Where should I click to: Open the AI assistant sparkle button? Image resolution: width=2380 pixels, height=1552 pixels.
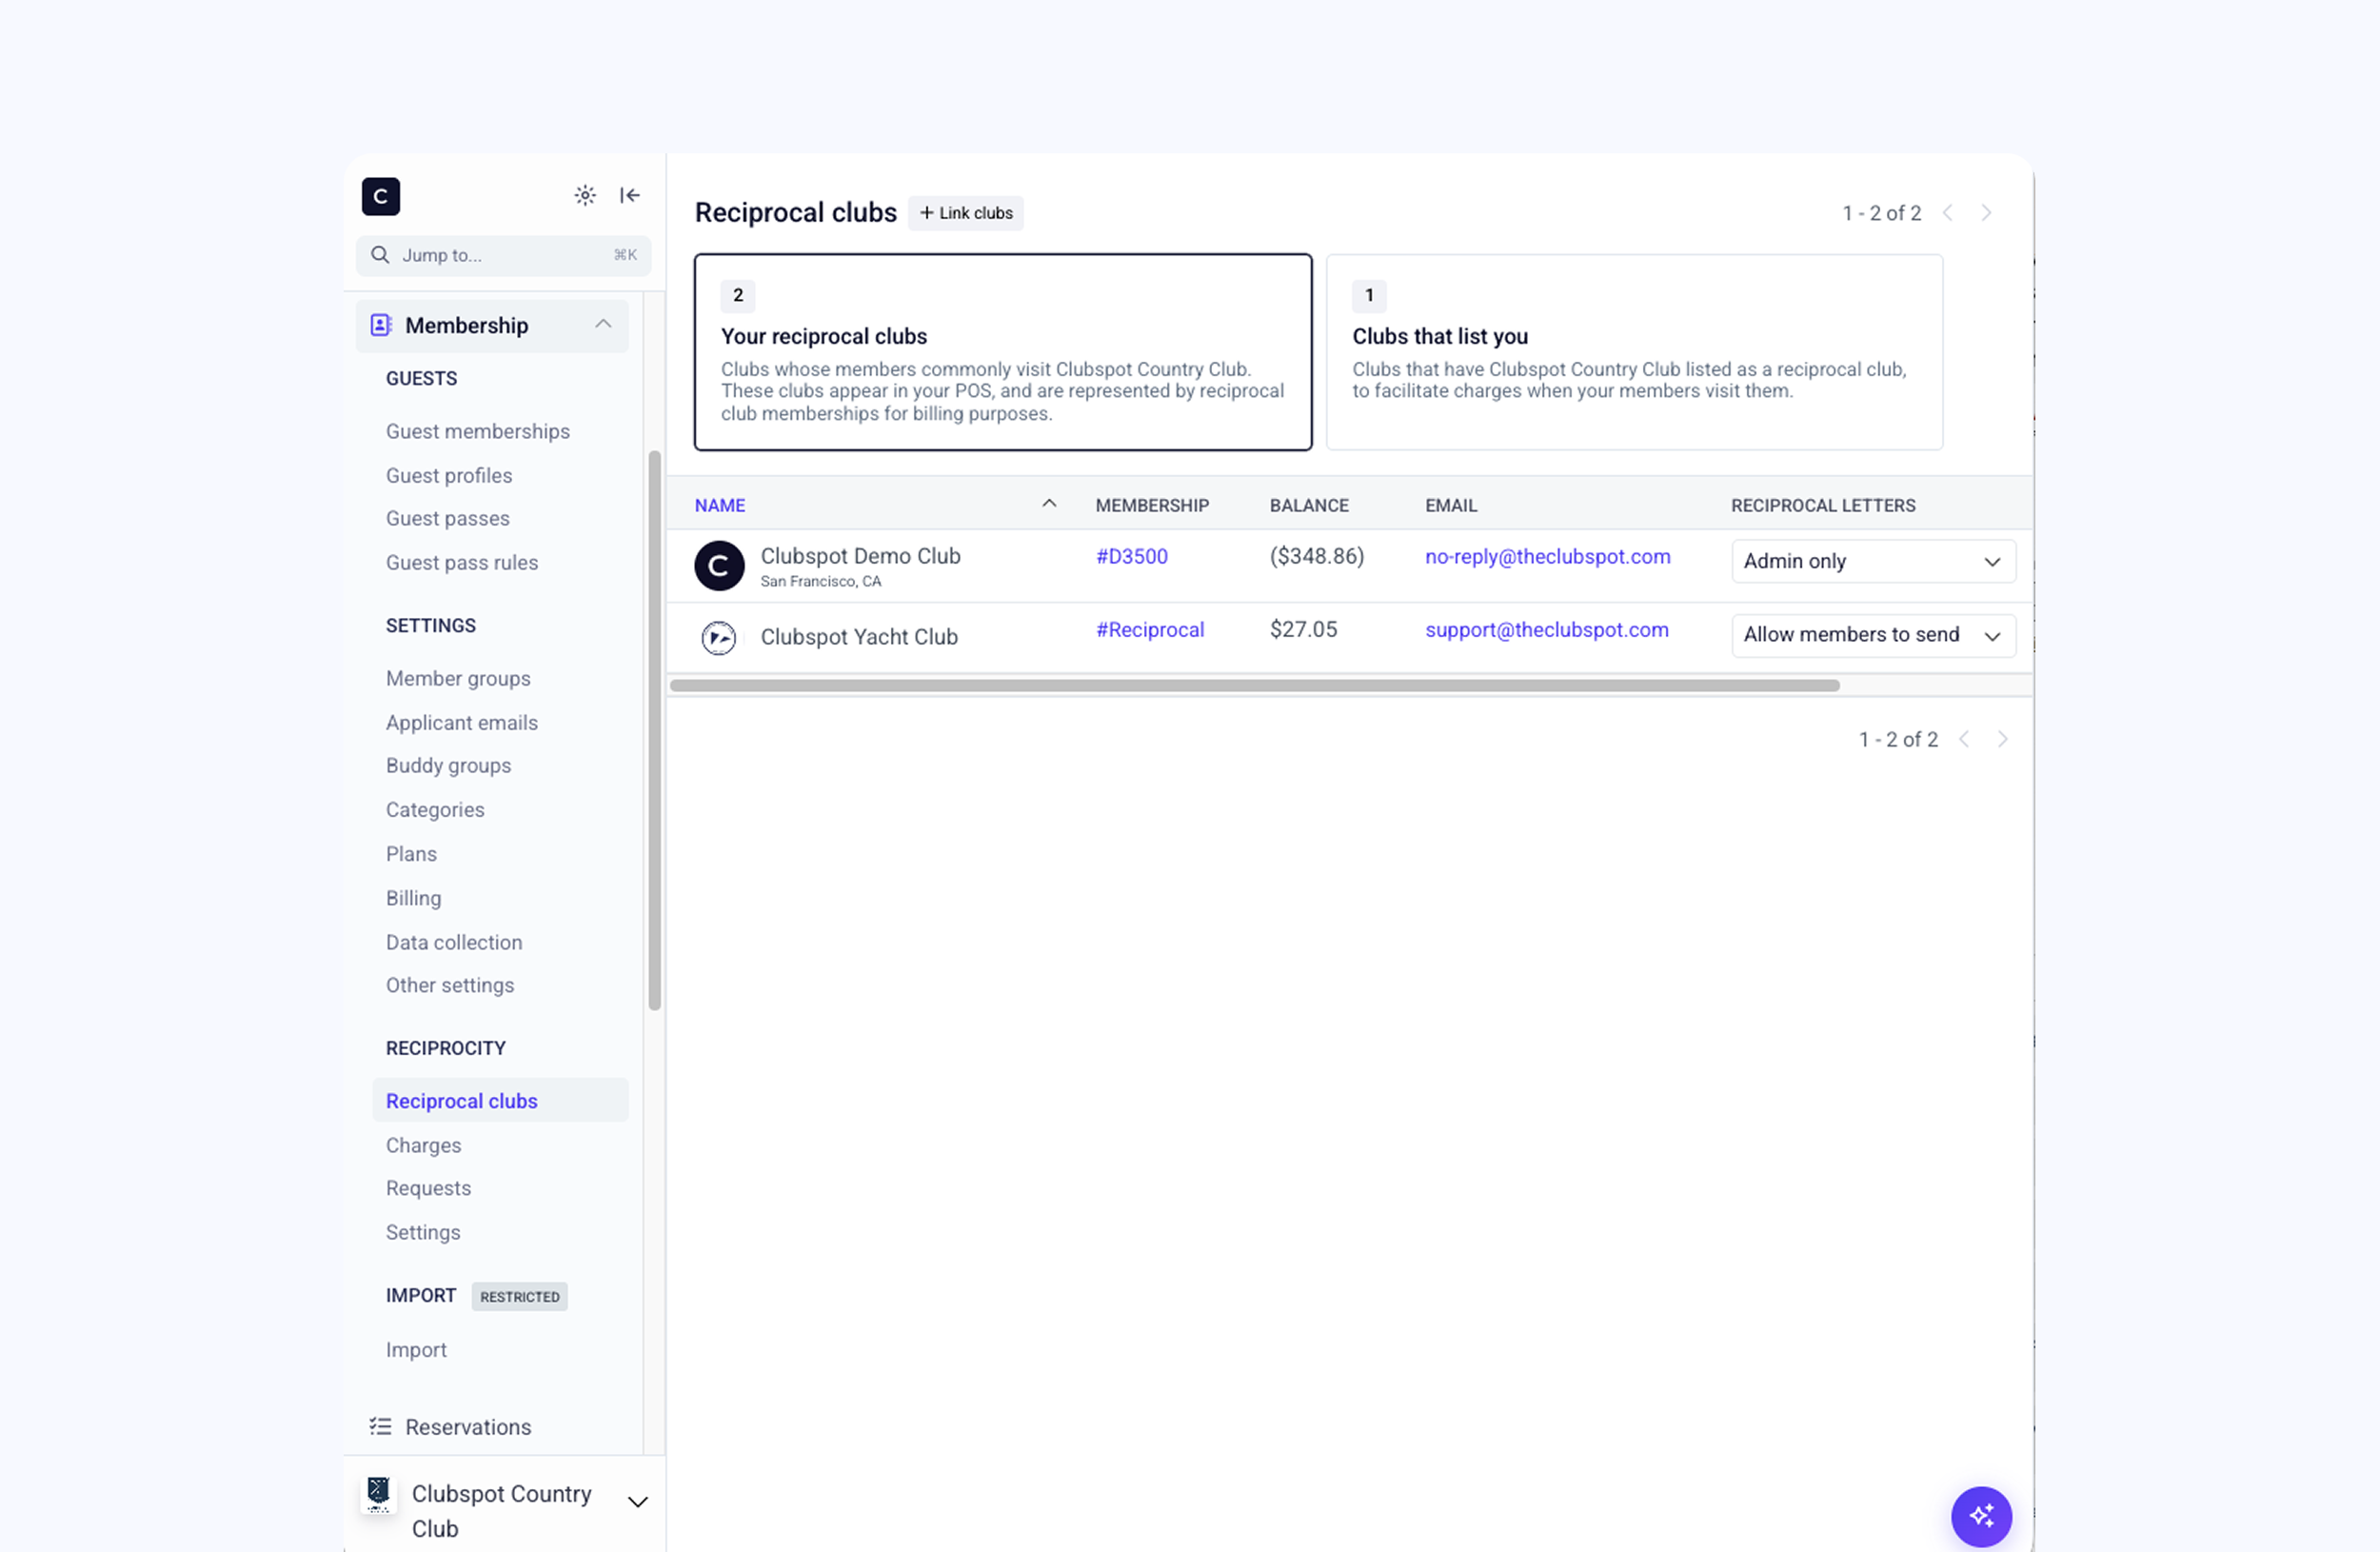[1981, 1516]
